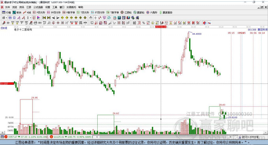Open the 公式选股 menu
The width and height of the screenshot is (268, 145).
[38, 7]
